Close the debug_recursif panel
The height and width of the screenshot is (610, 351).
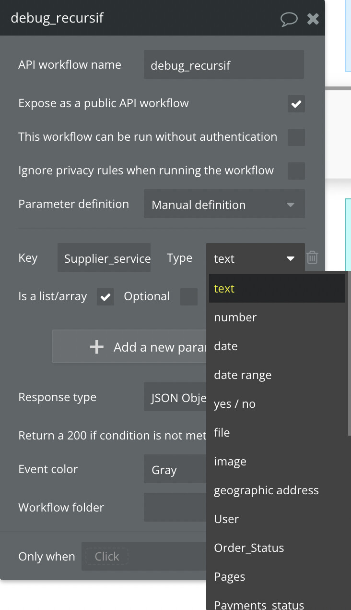pos(313,19)
